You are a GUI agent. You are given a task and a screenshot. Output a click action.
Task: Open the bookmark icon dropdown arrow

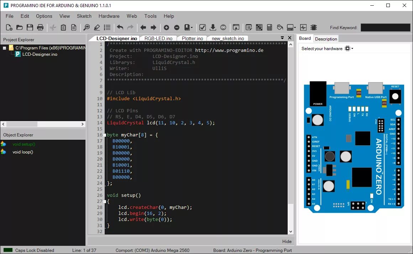pyautogui.click(x=192, y=27)
